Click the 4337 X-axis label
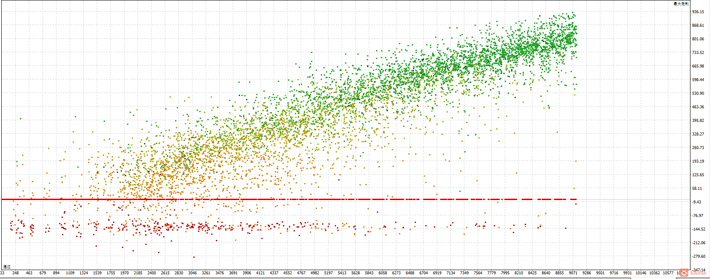The height and width of the screenshot is (279, 710). click(274, 273)
